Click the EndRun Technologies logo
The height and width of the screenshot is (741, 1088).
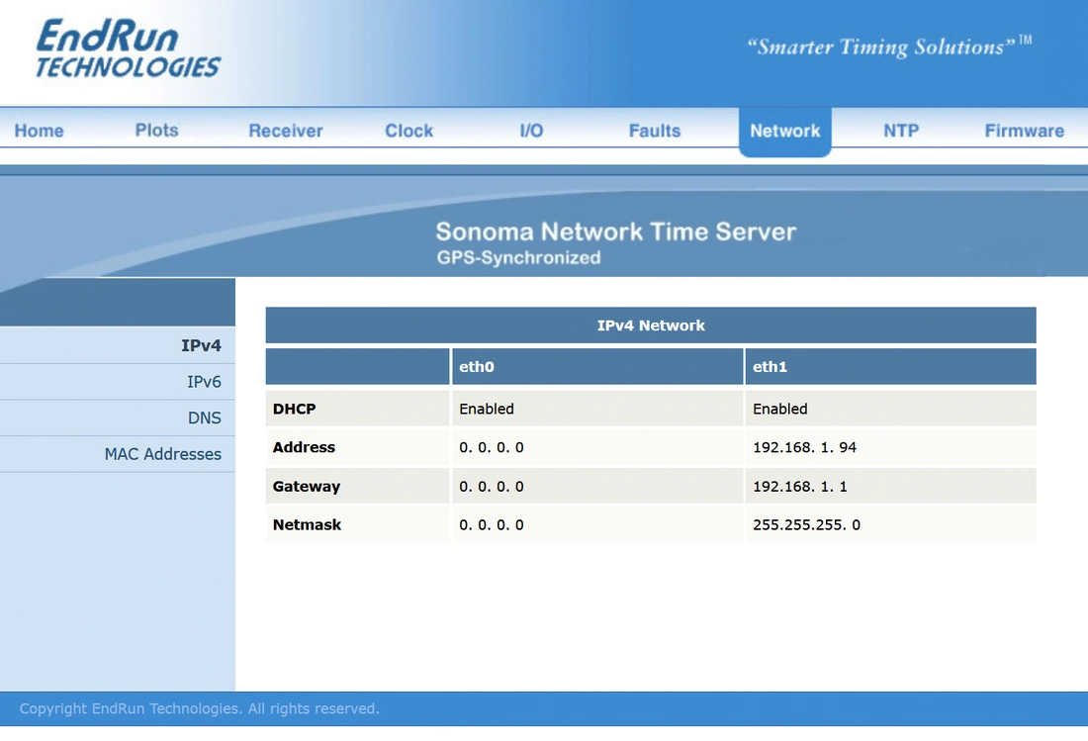[x=129, y=48]
